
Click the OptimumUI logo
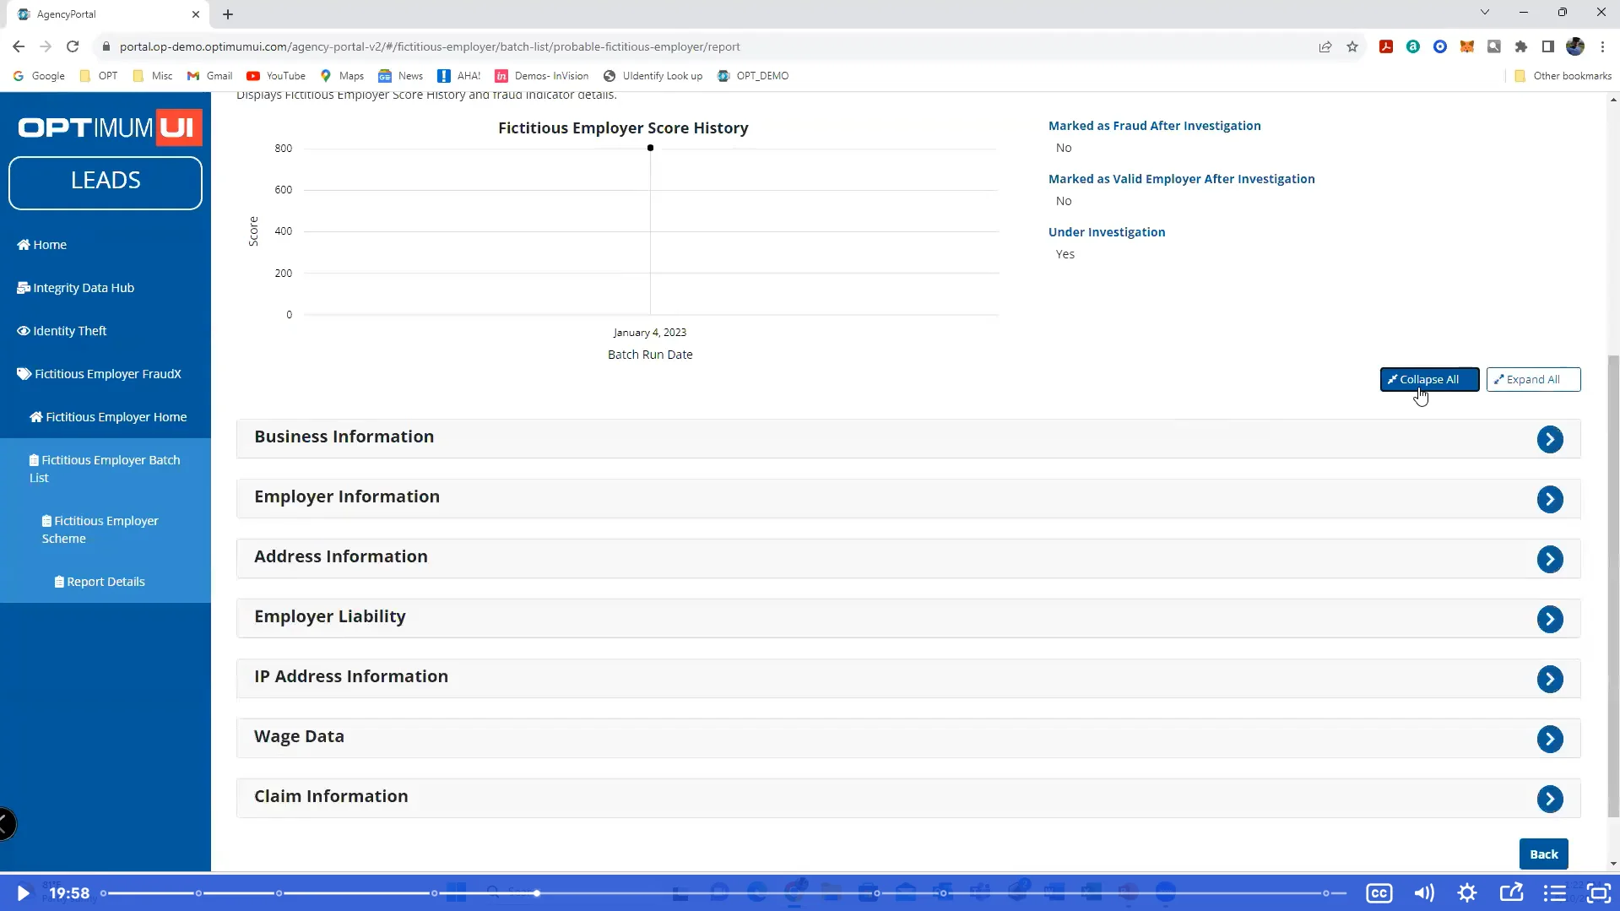click(x=110, y=127)
